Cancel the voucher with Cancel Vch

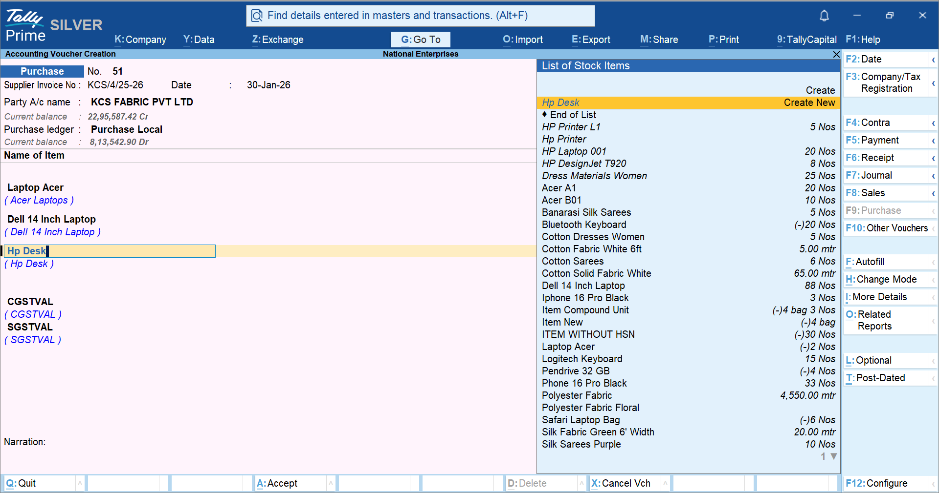pos(621,483)
